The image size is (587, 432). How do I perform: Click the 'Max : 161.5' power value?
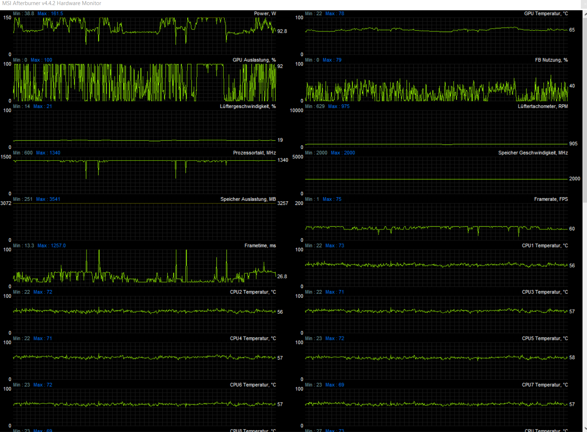pos(50,13)
